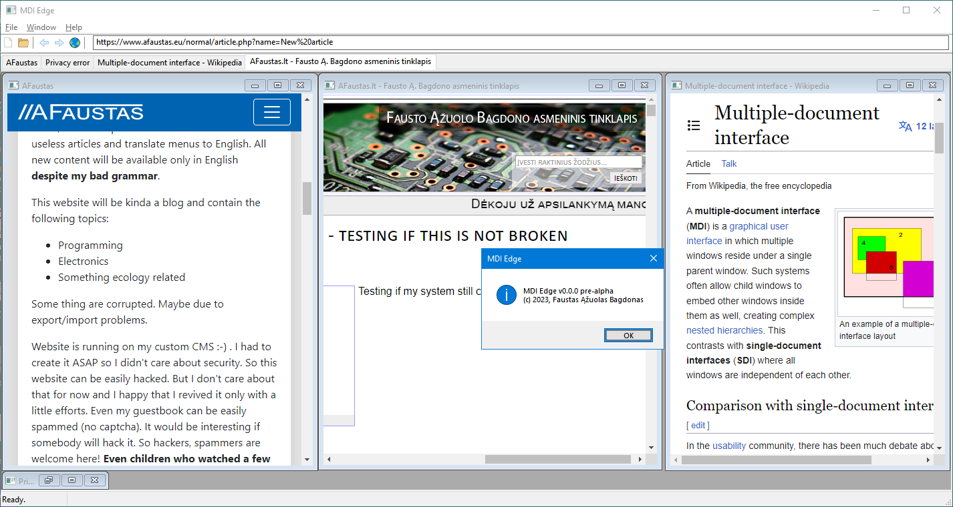Restore the minimized Pri... child window
953x507 pixels.
[49, 480]
